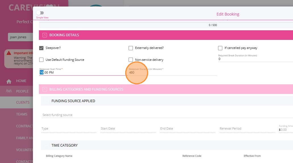Toggle the Simple View switch
Viewport: 293px width, 163px height.
tap(40, 13)
